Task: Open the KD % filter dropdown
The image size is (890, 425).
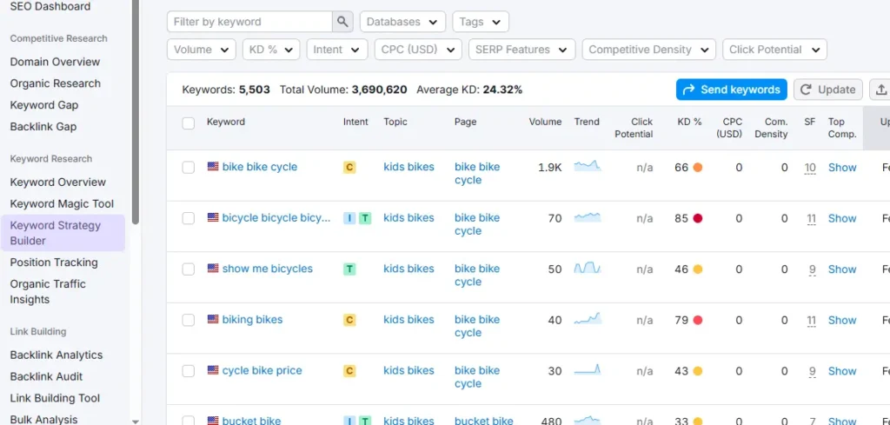Action: [271, 50]
